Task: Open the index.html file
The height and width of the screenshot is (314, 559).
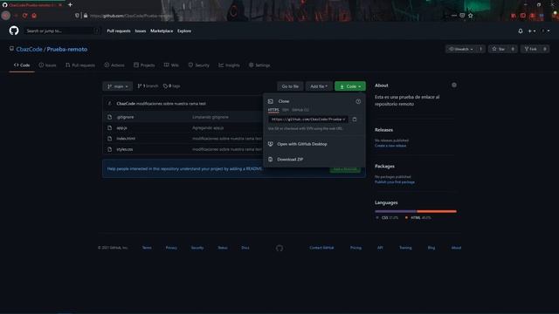Action: pyautogui.click(x=126, y=139)
